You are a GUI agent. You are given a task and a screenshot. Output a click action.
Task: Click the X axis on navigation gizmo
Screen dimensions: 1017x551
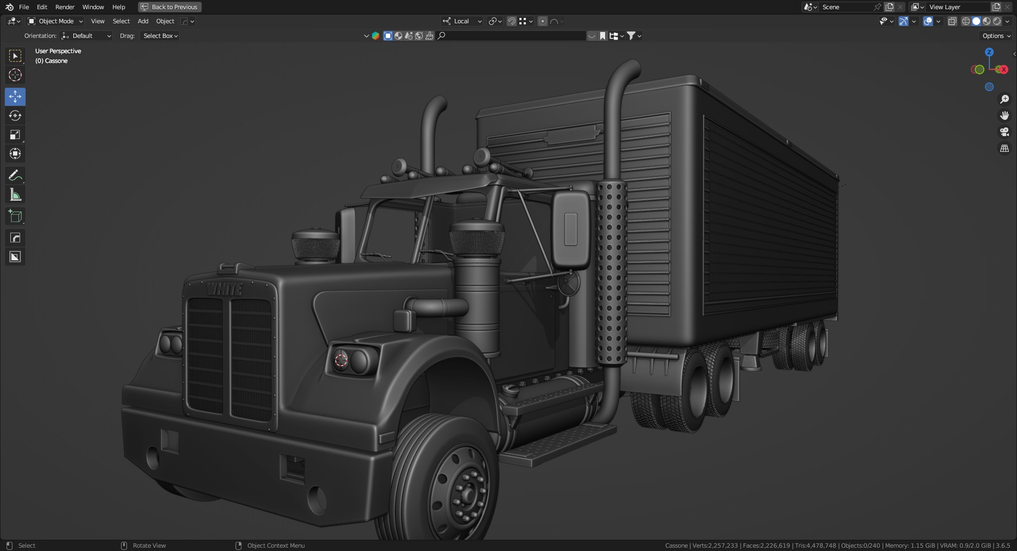click(1003, 69)
